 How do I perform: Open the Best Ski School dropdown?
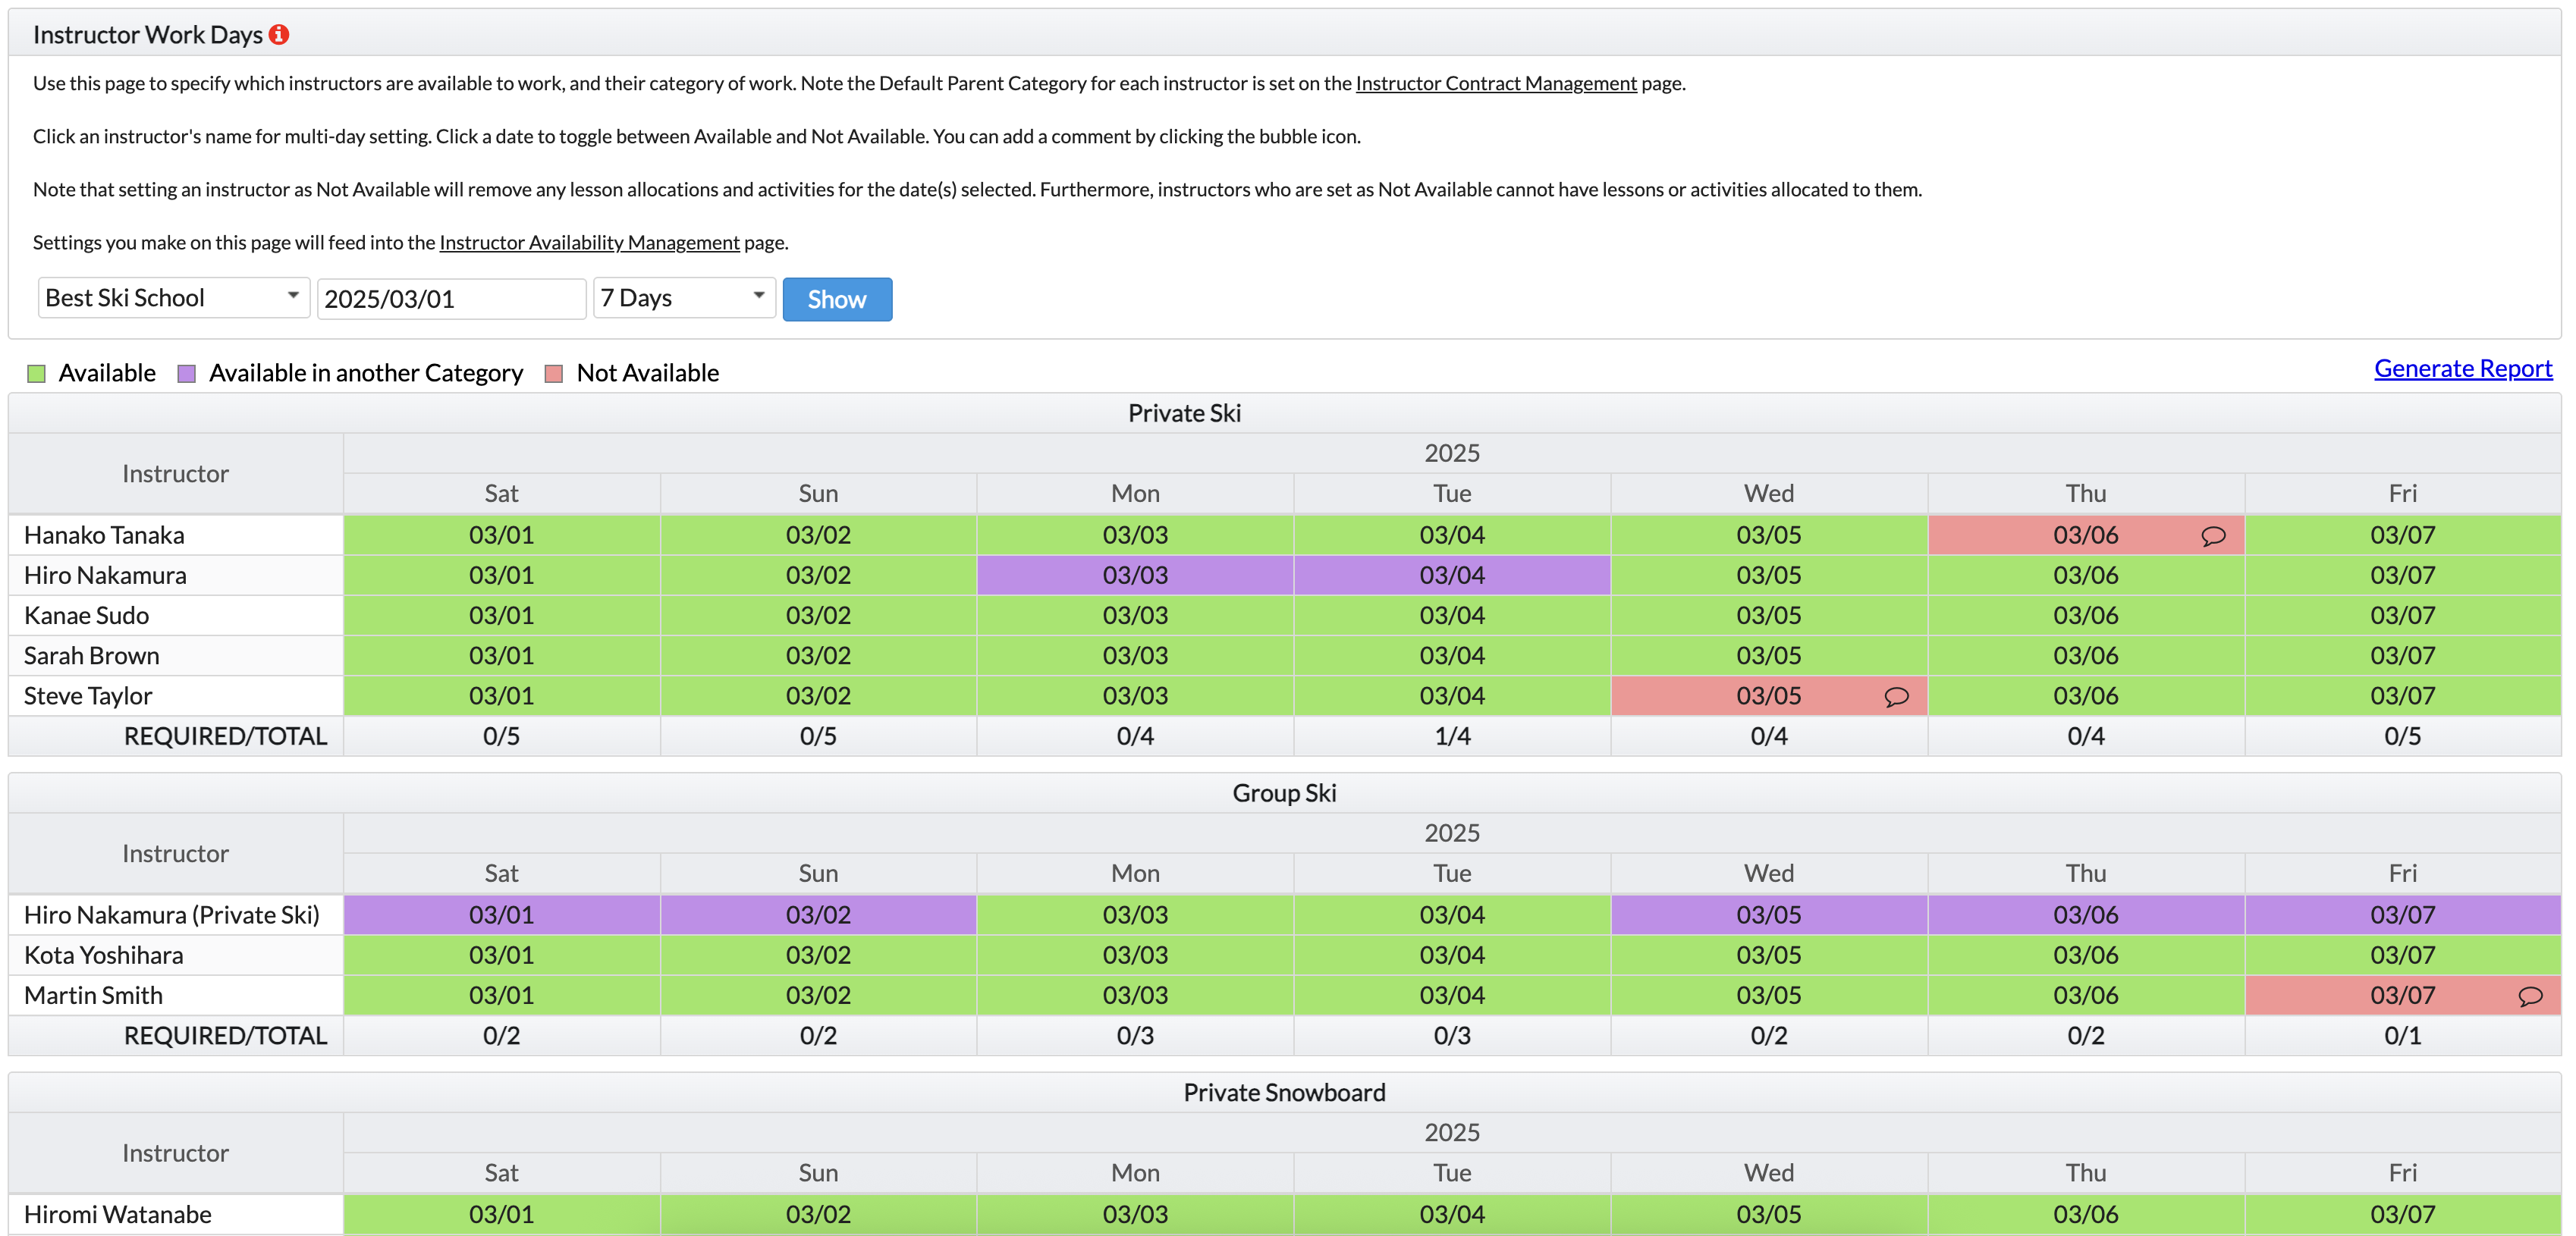pyautogui.click(x=173, y=298)
